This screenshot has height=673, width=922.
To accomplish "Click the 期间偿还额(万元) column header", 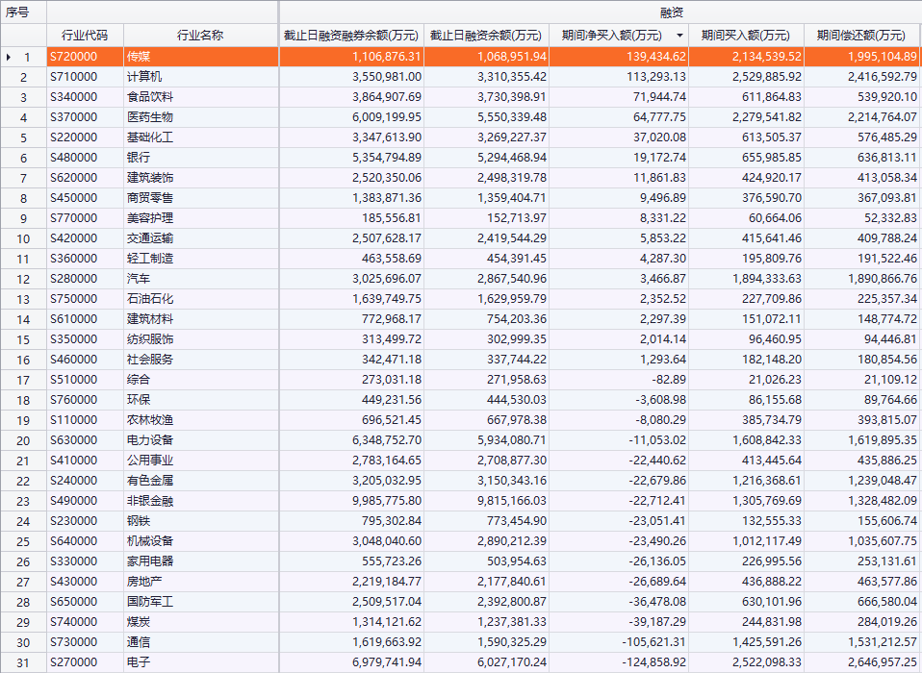I will tap(861, 36).
